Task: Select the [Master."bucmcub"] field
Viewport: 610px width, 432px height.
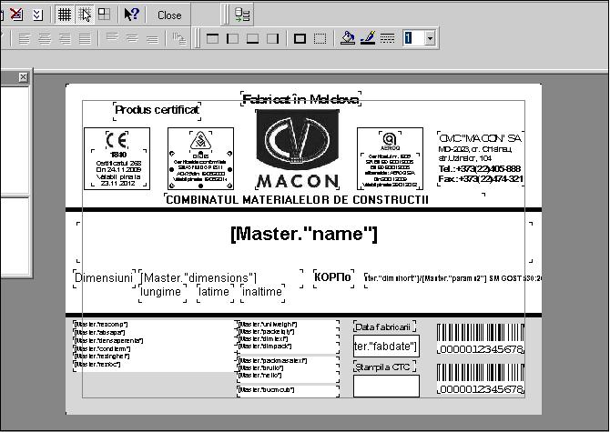Action: pyautogui.click(x=288, y=390)
